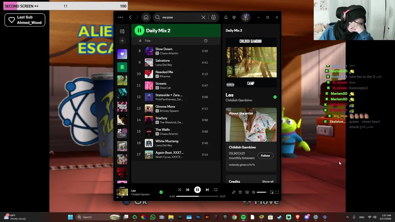Select Salvatore by Lana Del Rey
The image size is (395, 222).
(x=176, y=63)
